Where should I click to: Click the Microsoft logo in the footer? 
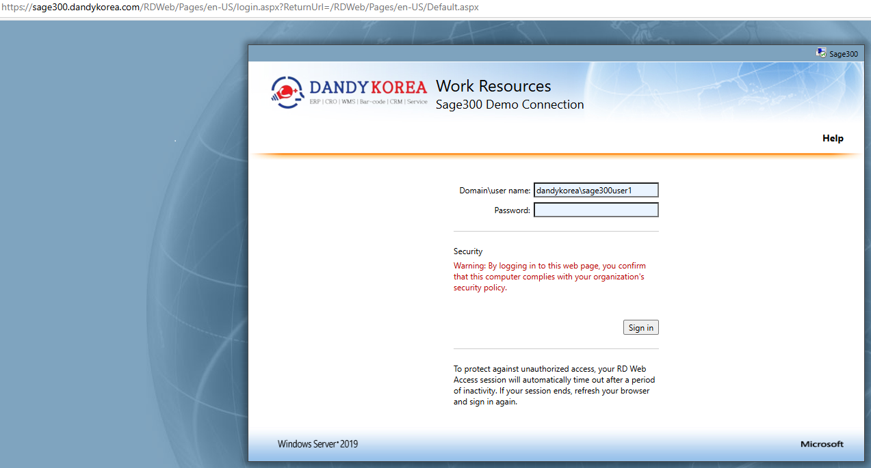[x=822, y=444]
